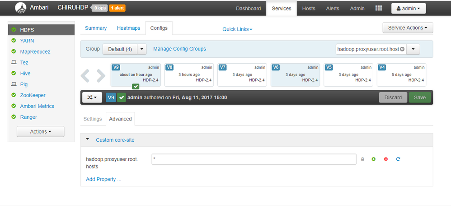Switch to the Settings sub-tab
The image size is (451, 209).
(93, 119)
